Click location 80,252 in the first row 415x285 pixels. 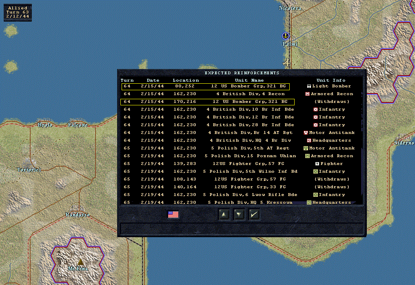185,86
